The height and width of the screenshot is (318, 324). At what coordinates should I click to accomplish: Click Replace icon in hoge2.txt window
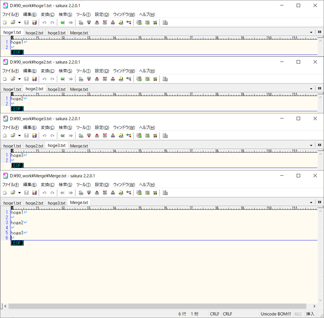click(x=105, y=79)
